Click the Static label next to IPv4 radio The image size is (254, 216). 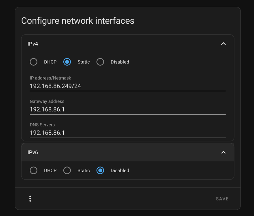pyautogui.click(x=84, y=62)
